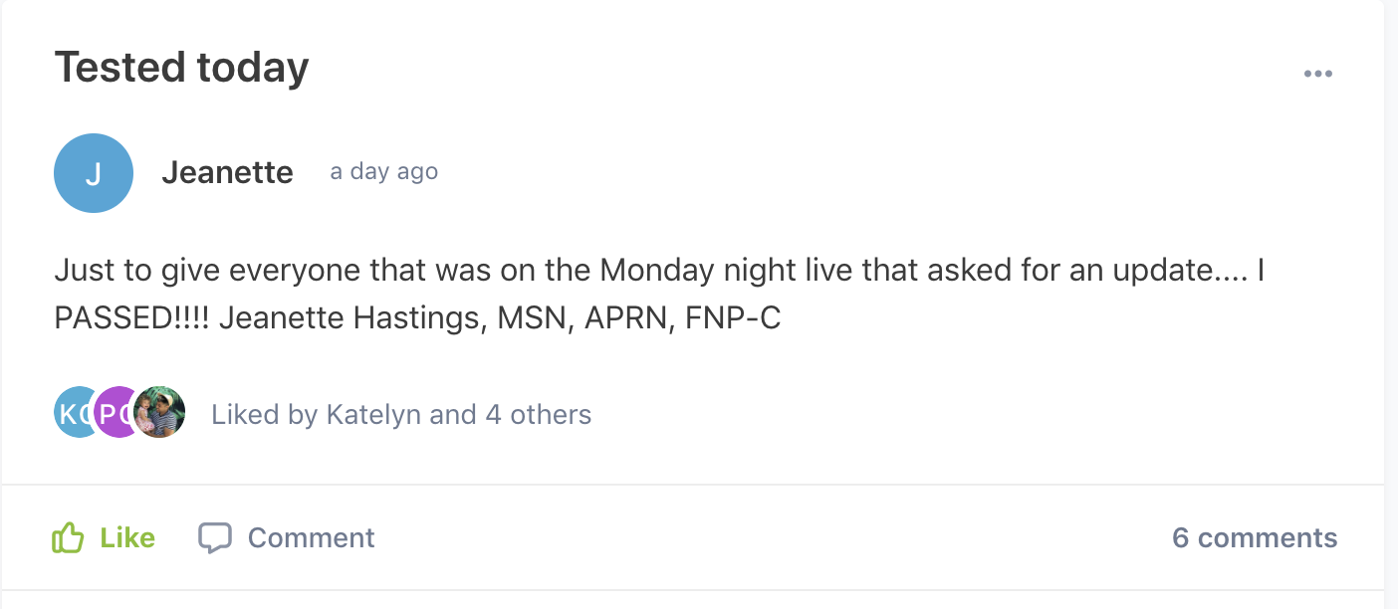Click Jeanette's blue "J" avatar
1398x609 pixels.
(94, 173)
